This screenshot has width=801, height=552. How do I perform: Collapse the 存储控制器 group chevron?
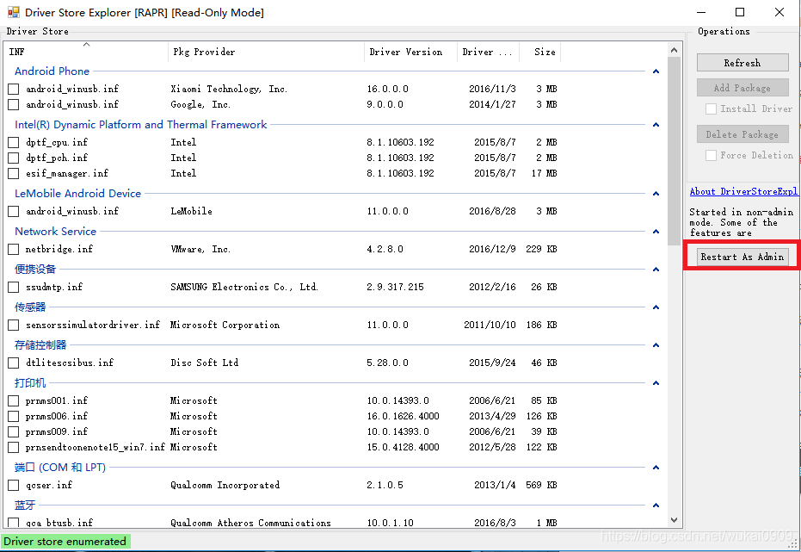[x=656, y=345]
